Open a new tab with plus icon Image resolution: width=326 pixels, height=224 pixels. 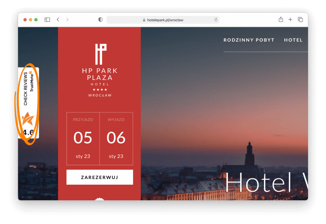pos(290,20)
